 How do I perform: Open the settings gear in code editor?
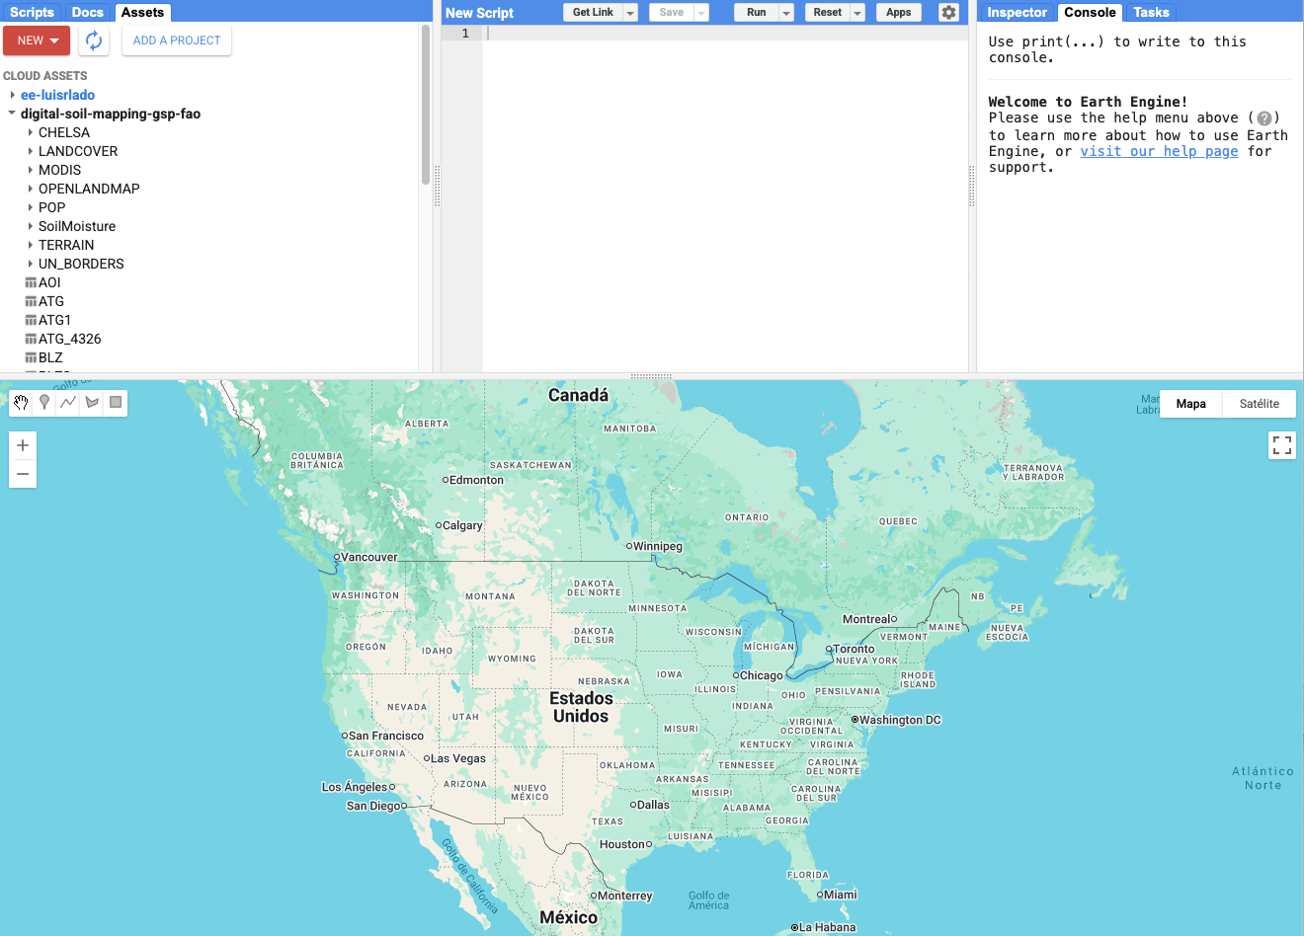pyautogui.click(x=948, y=13)
